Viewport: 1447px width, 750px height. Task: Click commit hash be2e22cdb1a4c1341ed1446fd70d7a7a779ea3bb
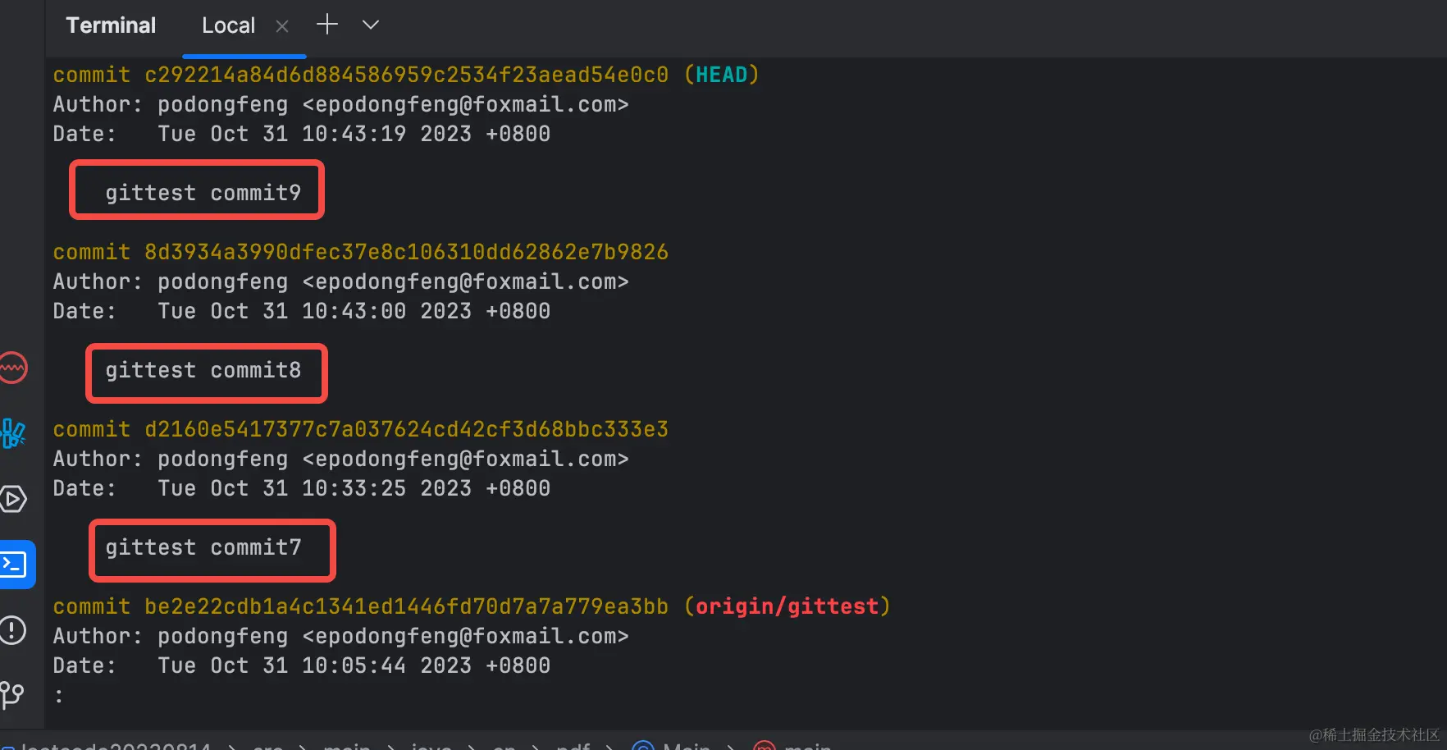coord(406,606)
